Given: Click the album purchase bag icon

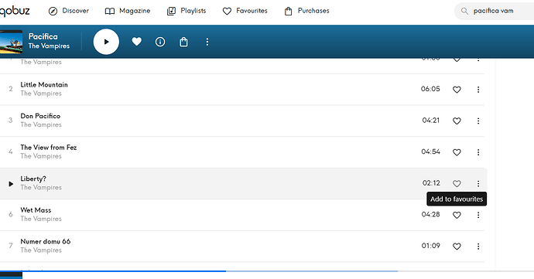Looking at the screenshot, I should (x=183, y=42).
